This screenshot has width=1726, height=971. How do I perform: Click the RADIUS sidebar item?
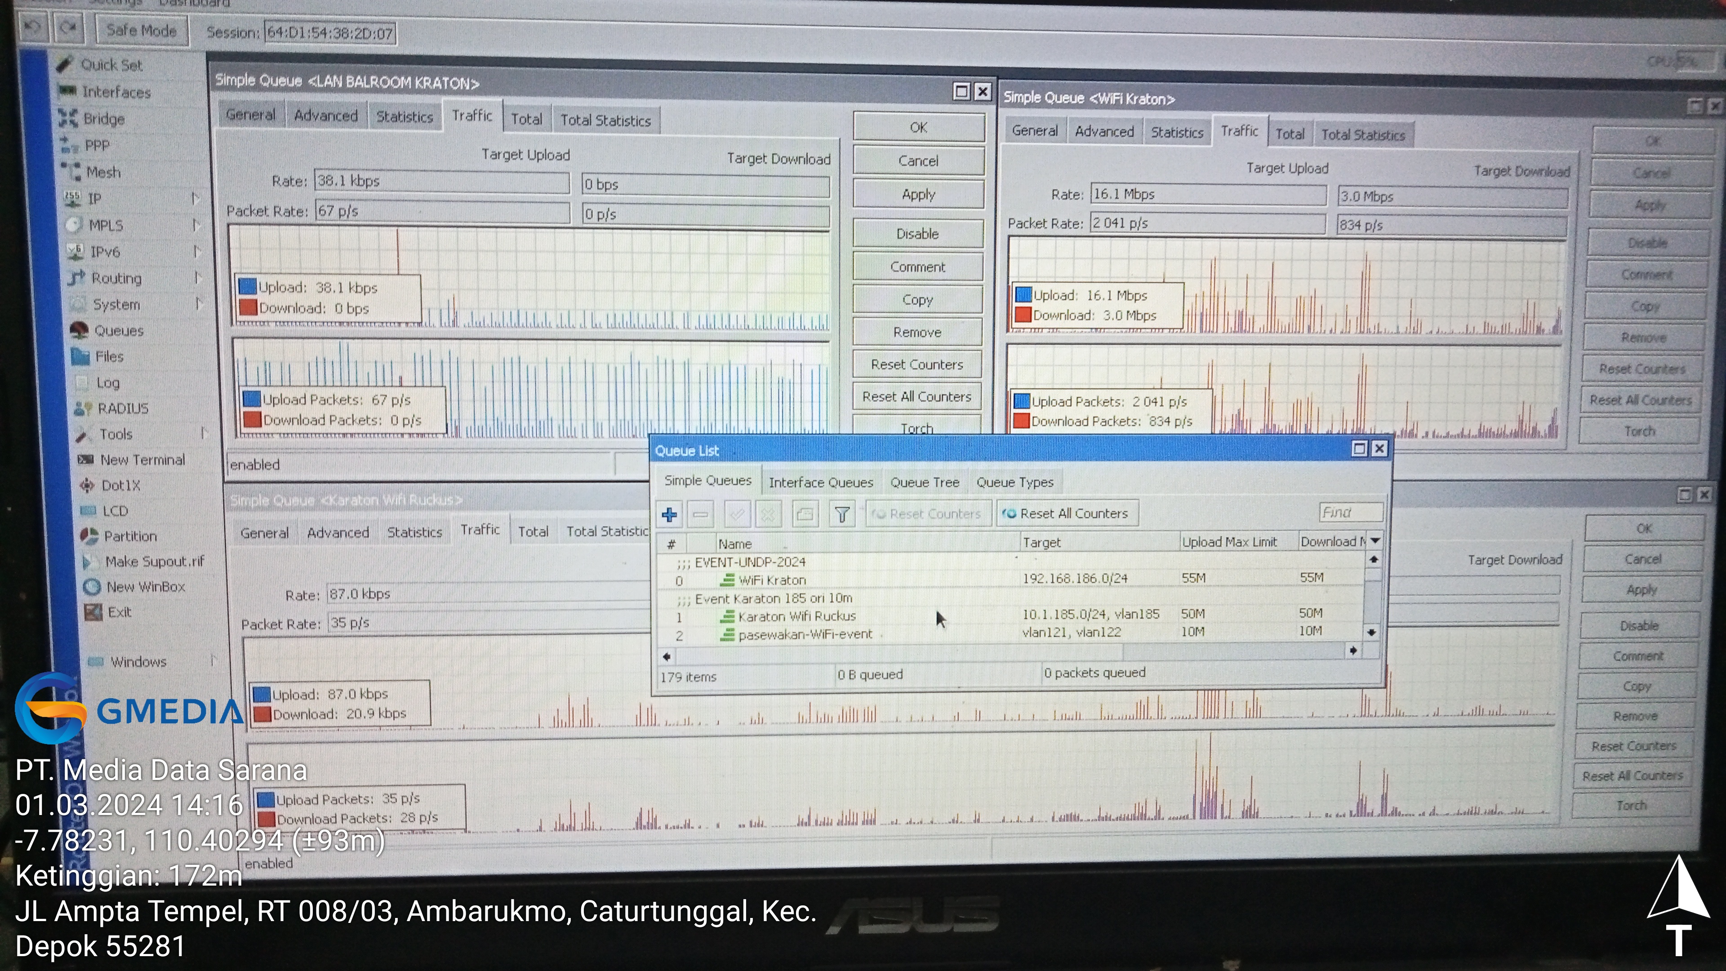(x=123, y=408)
